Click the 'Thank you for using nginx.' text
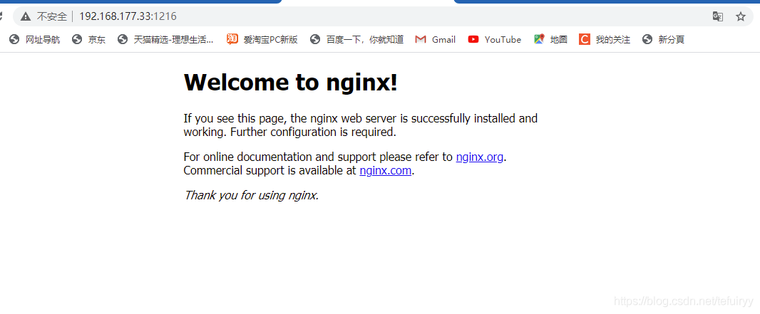The width and height of the screenshot is (760, 314). 251,196
